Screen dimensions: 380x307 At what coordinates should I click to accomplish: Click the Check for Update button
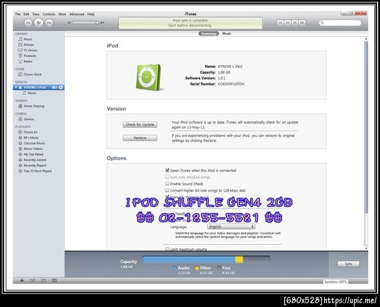pyautogui.click(x=140, y=125)
